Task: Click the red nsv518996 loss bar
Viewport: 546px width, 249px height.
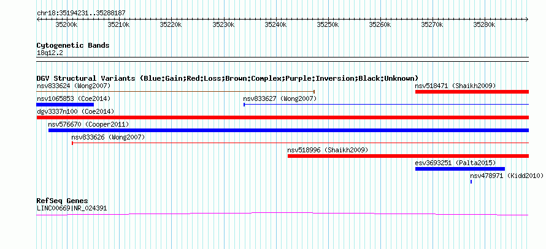Action: [x=408, y=156]
